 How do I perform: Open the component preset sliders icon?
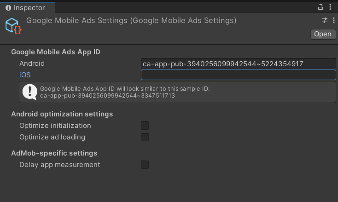click(x=325, y=20)
